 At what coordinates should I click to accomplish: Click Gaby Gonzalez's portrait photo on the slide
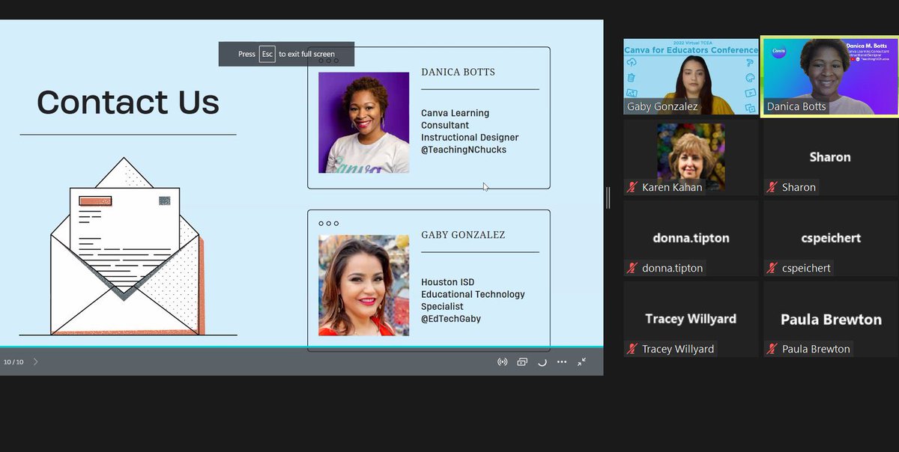tap(364, 285)
